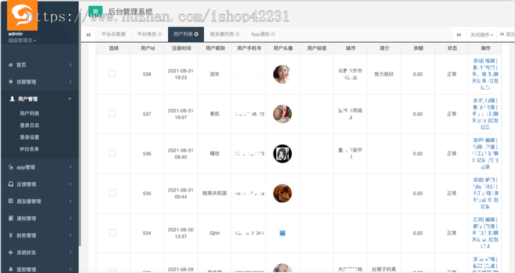Switch to the 平台角色 tab
The height and width of the screenshot is (273, 515).
point(147,34)
